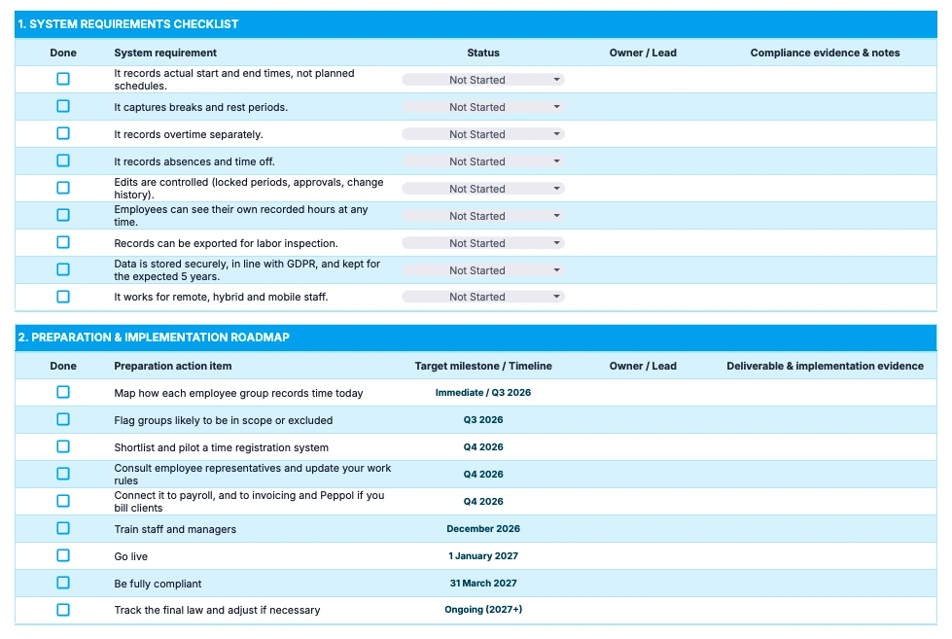This screenshot has width=952, height=639.
Task: Mark 'Train staff and managers' as done
Action: point(63,528)
